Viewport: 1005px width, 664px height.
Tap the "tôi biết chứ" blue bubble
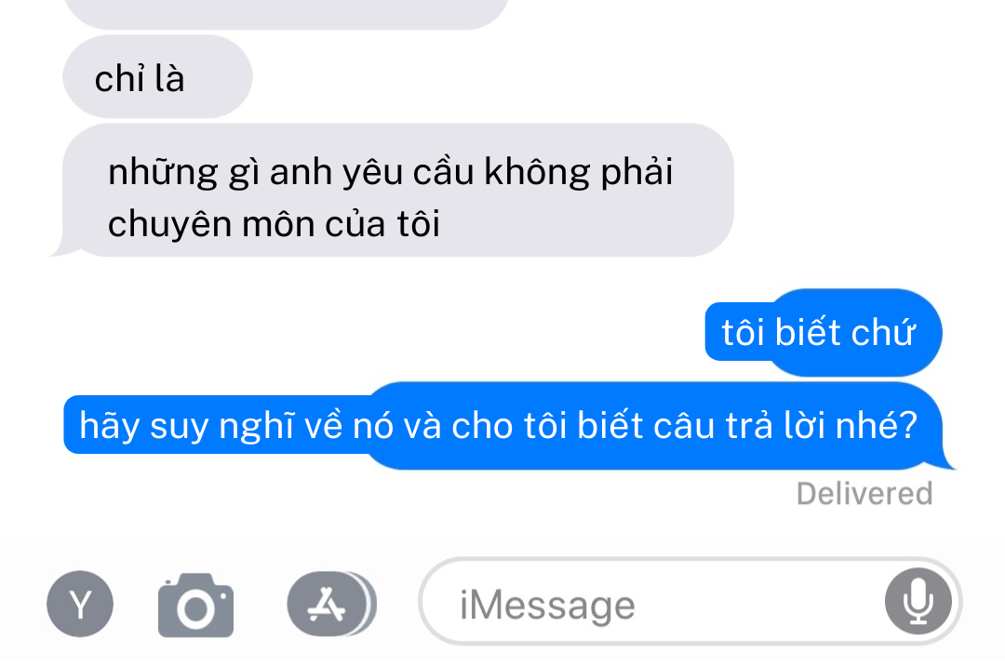(824, 332)
